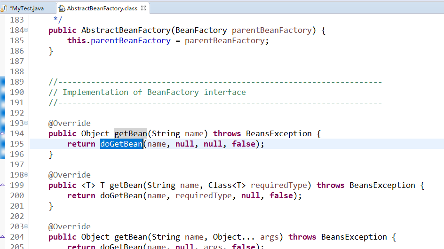Click the blue range indicator in left ruler
The width and height of the screenshot is (444, 249).
pos(2,118)
